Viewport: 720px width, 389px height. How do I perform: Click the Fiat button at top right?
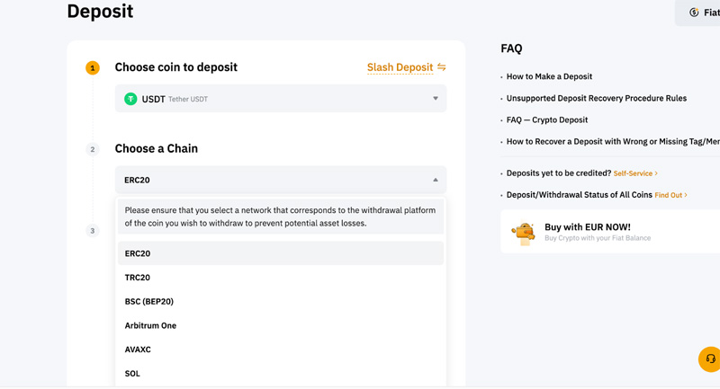pyautogui.click(x=698, y=13)
